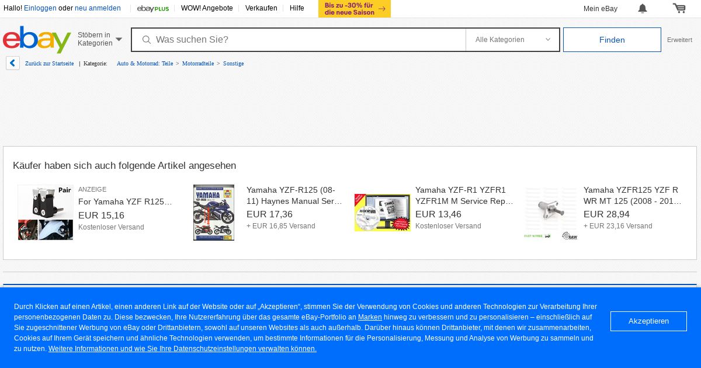Image resolution: width=701 pixels, height=368 pixels.
Task: Click price EUR 15,16
Action: pyautogui.click(x=101, y=215)
